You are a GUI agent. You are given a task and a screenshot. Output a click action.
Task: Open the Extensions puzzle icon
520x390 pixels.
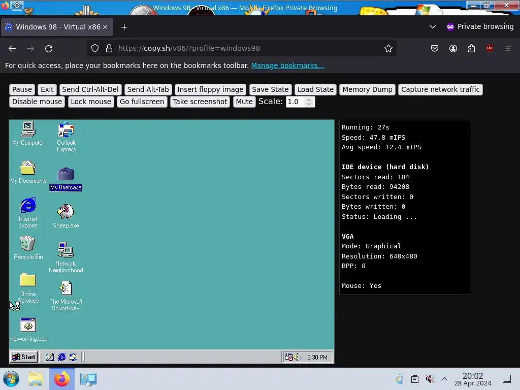click(471, 48)
